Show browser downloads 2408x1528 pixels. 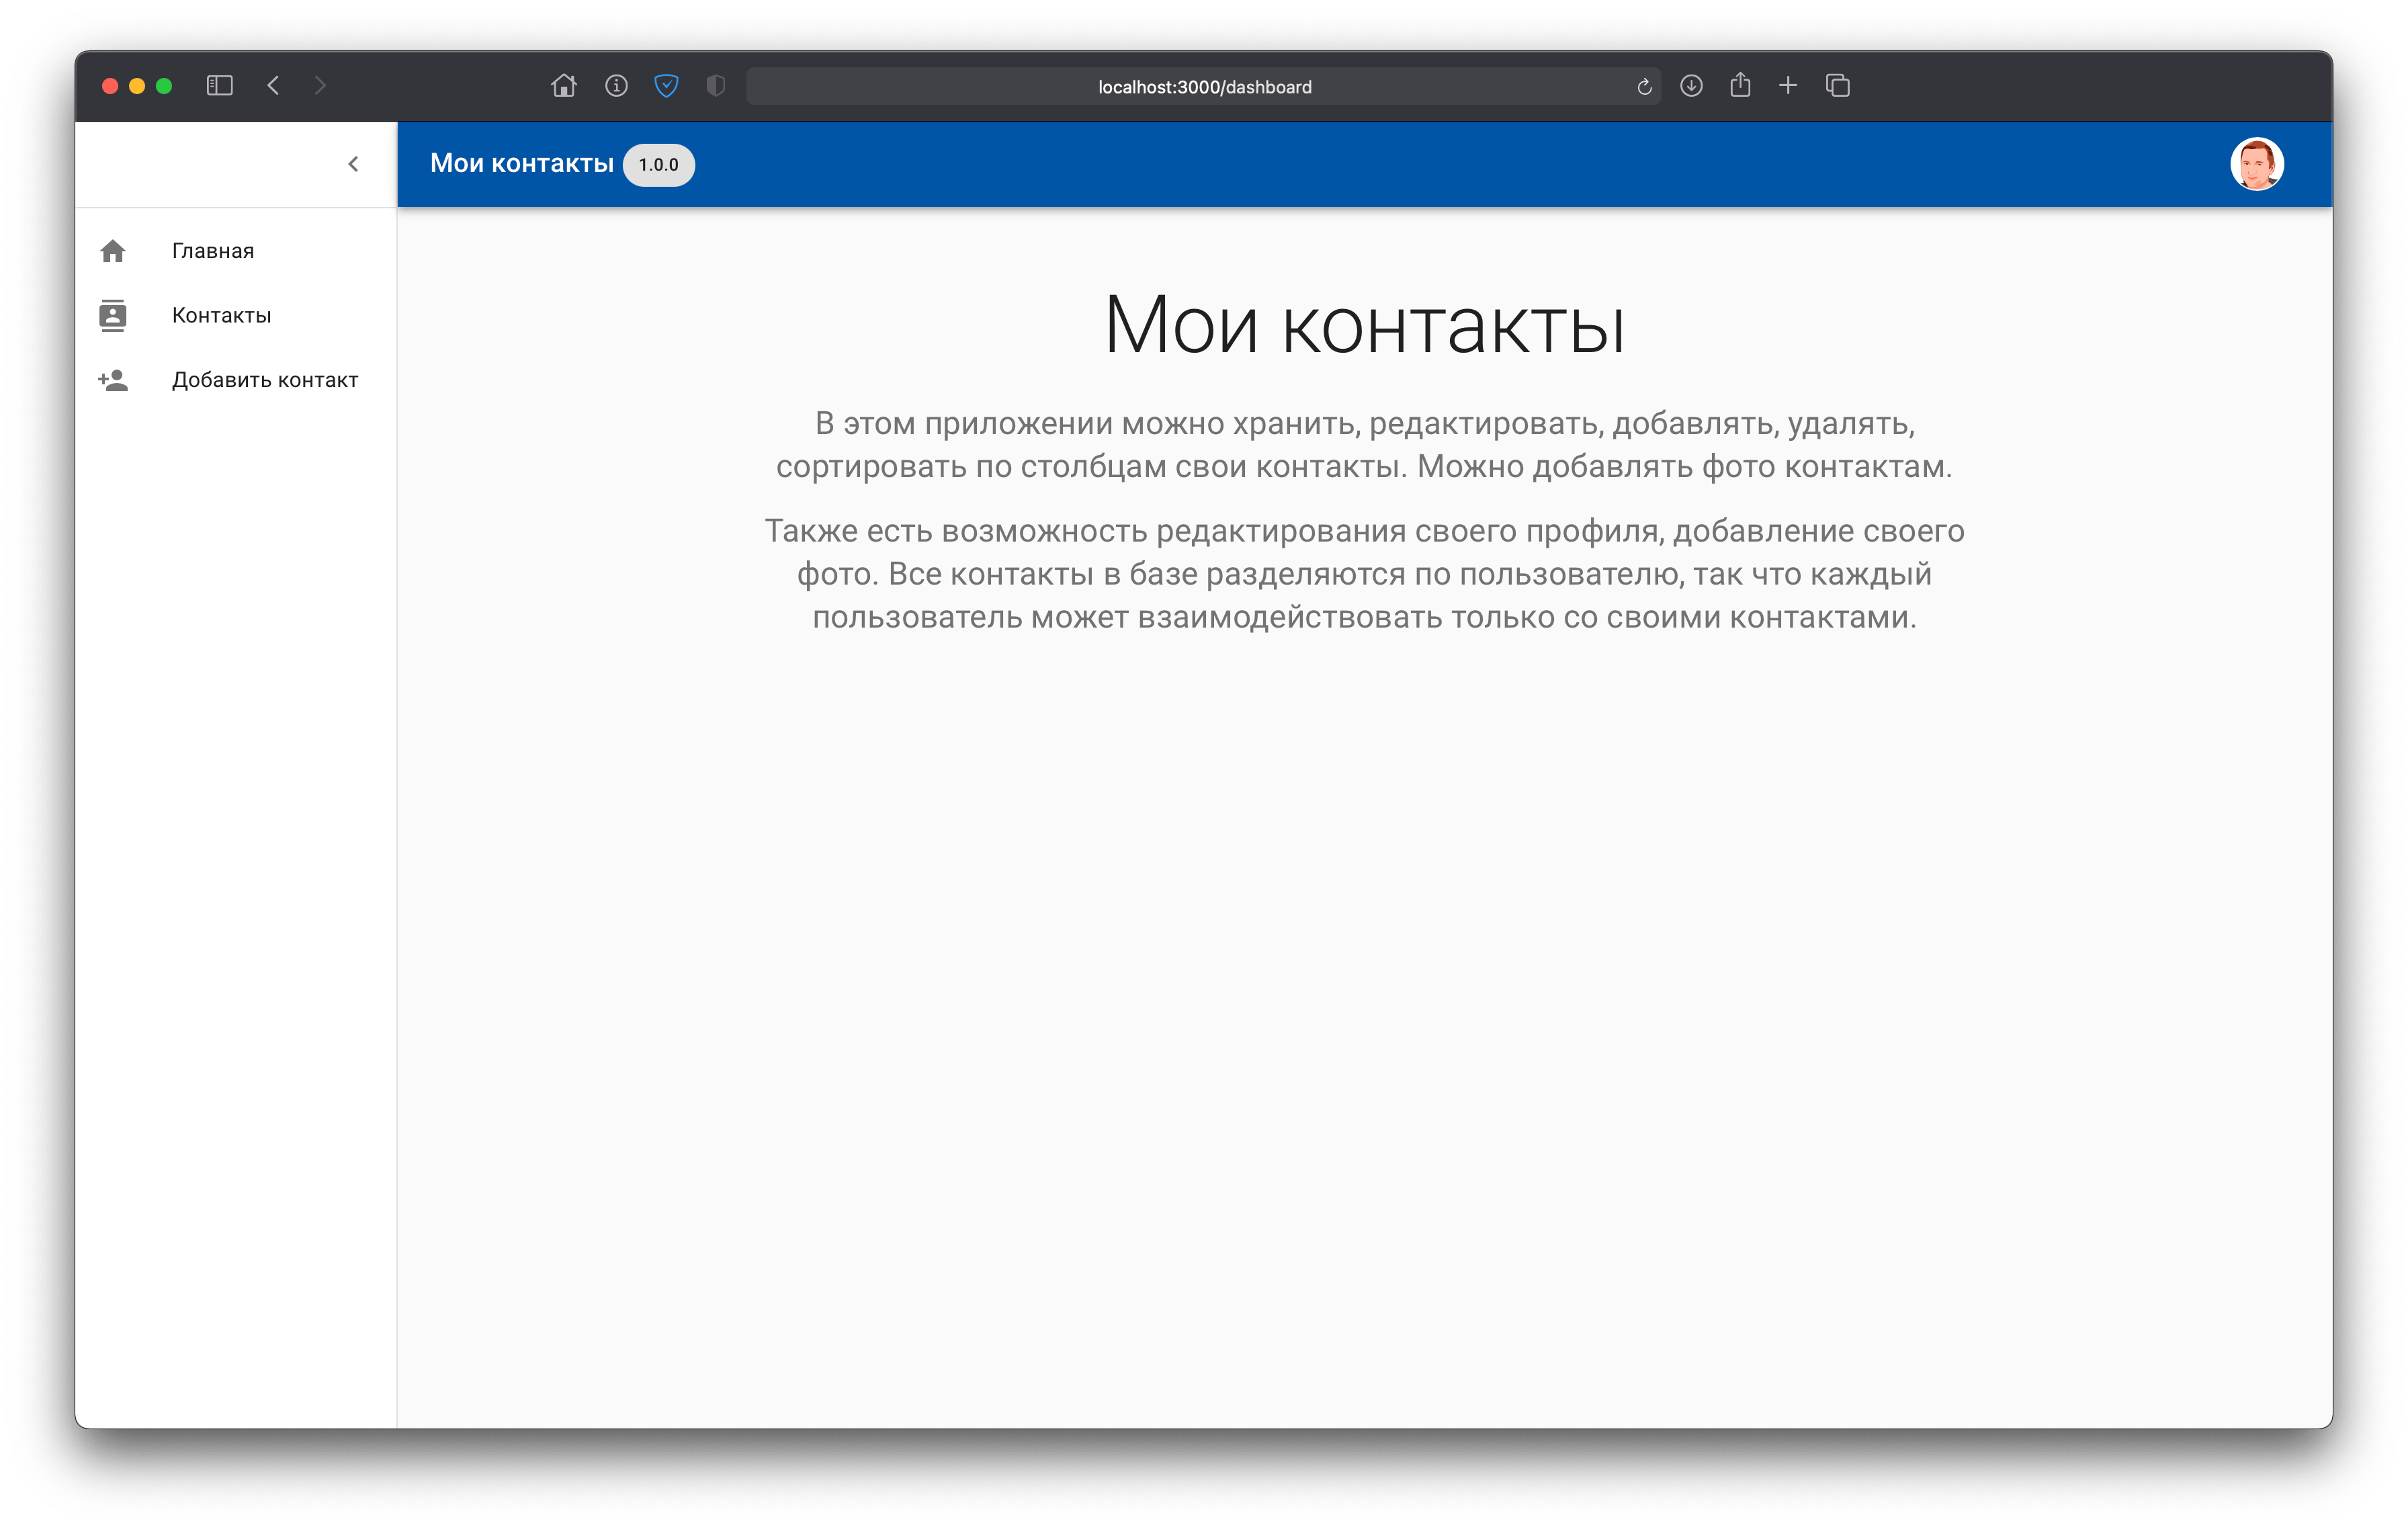click(1691, 86)
